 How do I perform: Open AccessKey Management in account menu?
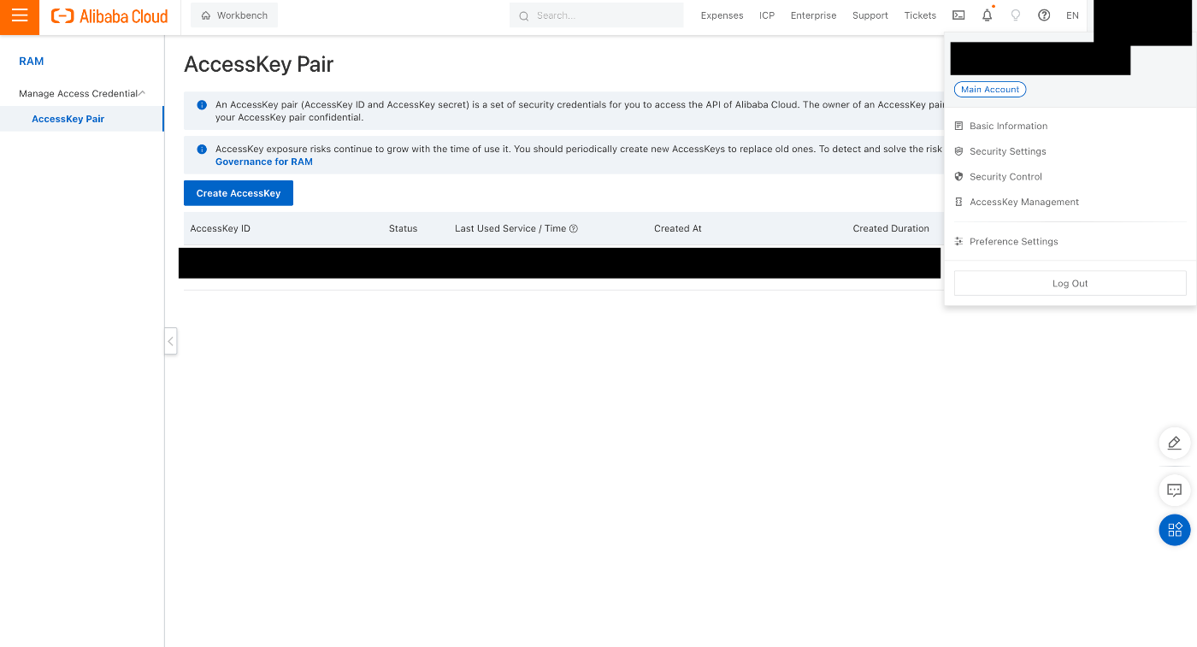point(1024,203)
